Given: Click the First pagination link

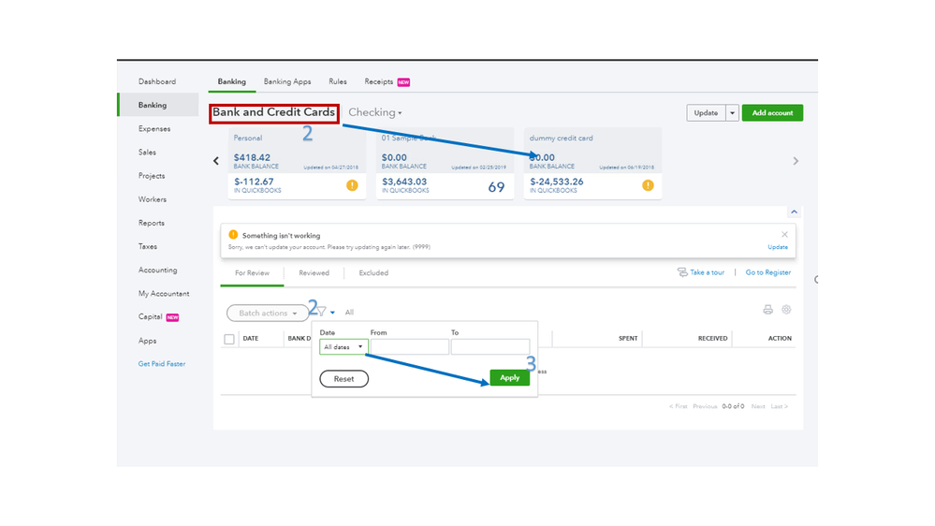Looking at the screenshot, I should 678,407.
